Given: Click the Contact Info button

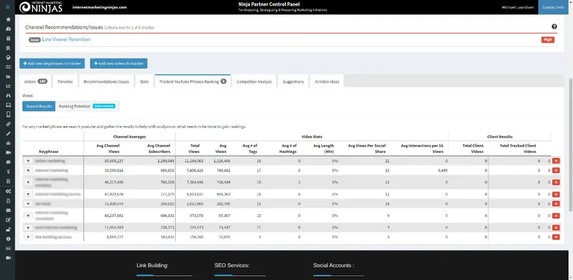Looking at the screenshot, I should click(553, 7).
